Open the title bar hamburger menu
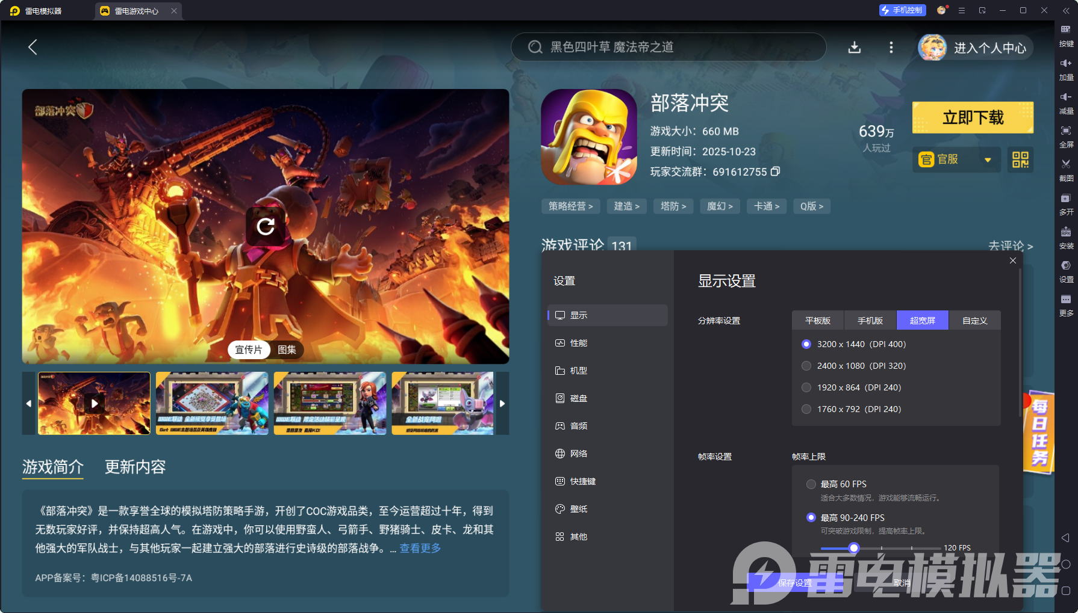Image resolution: width=1078 pixels, height=613 pixels. tap(962, 10)
